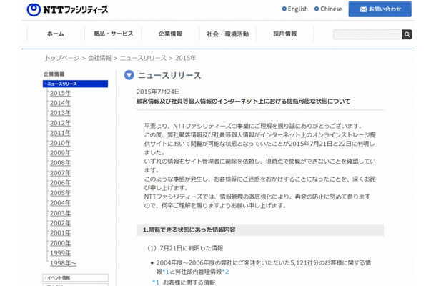This screenshot has height=286, width=436.
Task: Click the envelope icon on contact button
Action: click(363, 9)
